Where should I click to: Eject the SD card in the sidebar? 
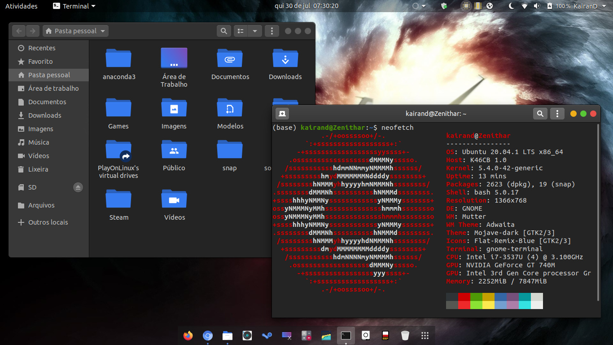(78, 187)
